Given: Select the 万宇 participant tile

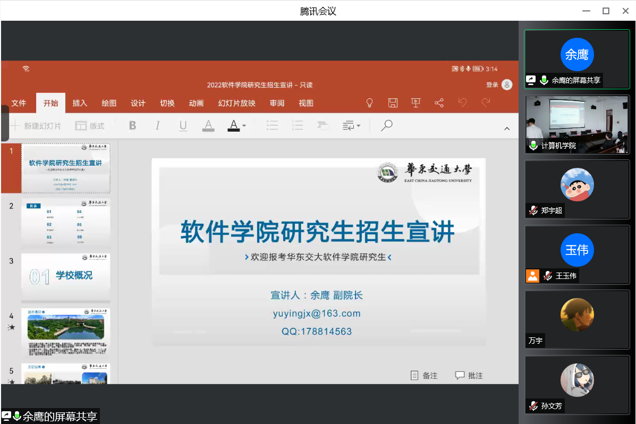Looking at the screenshot, I should [x=577, y=320].
